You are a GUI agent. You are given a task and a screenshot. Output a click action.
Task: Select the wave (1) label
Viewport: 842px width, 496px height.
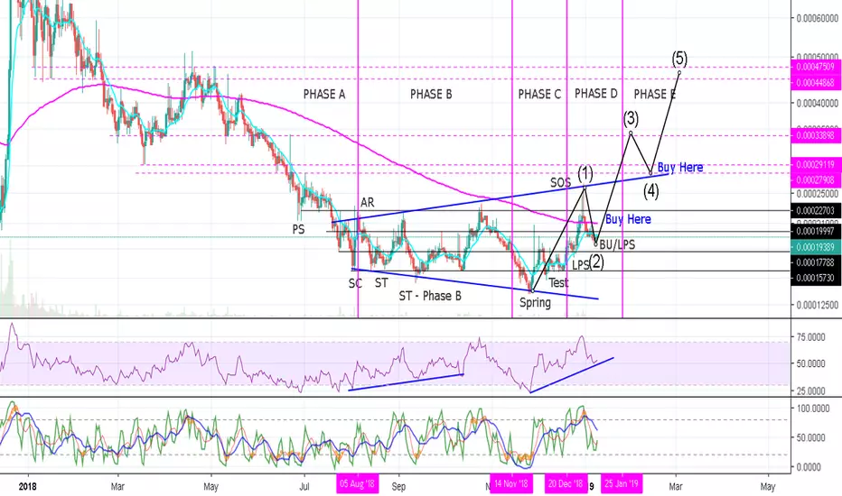pos(585,173)
